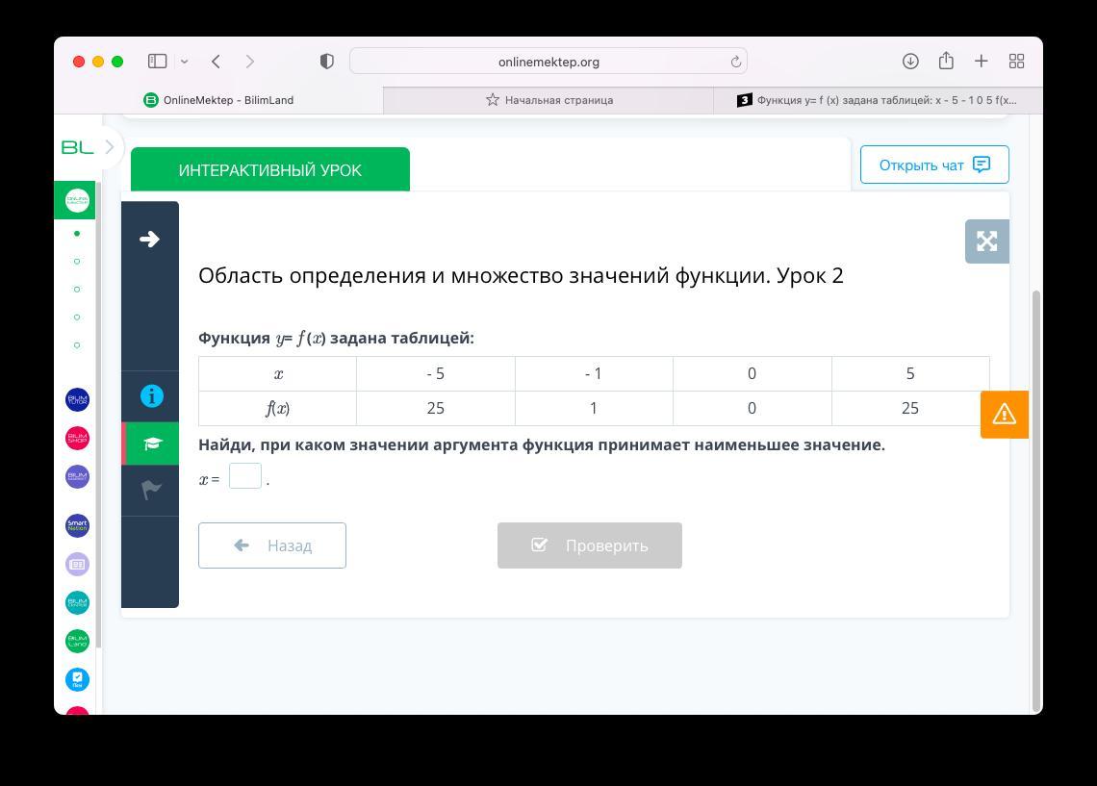Go forward with Safari forward arrow
Screen dimensions: 1097x786
250,62
